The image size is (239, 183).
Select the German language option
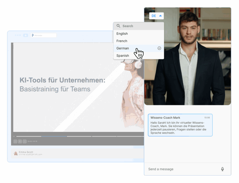123,48
